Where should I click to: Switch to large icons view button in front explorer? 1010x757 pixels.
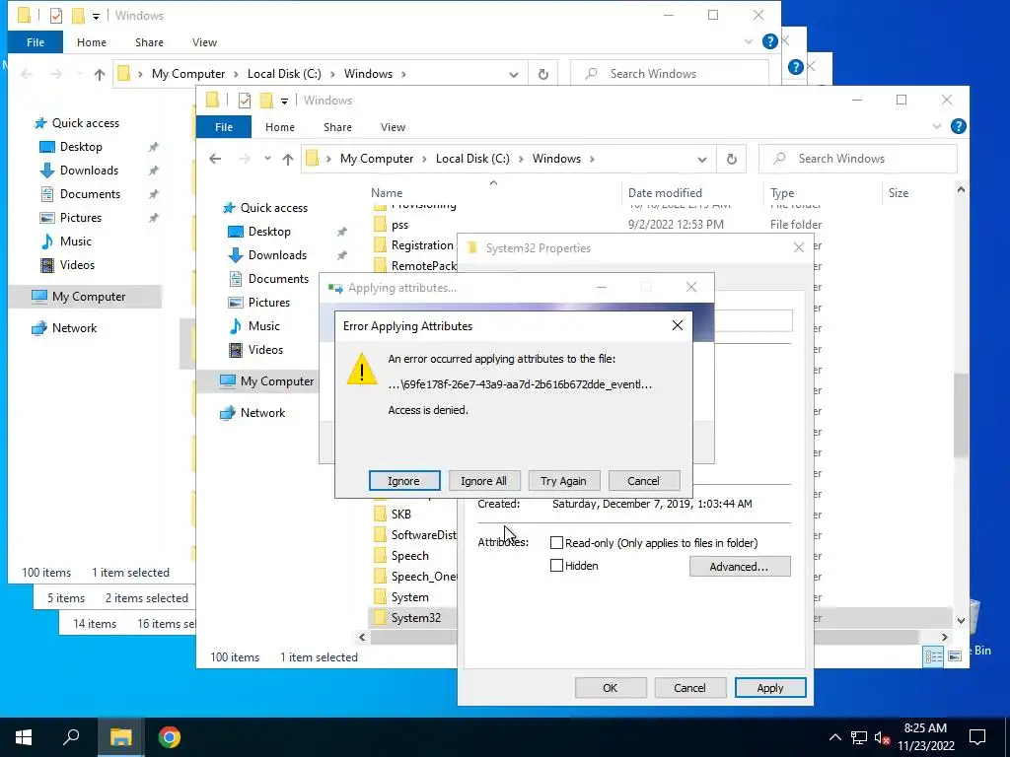tap(955, 656)
